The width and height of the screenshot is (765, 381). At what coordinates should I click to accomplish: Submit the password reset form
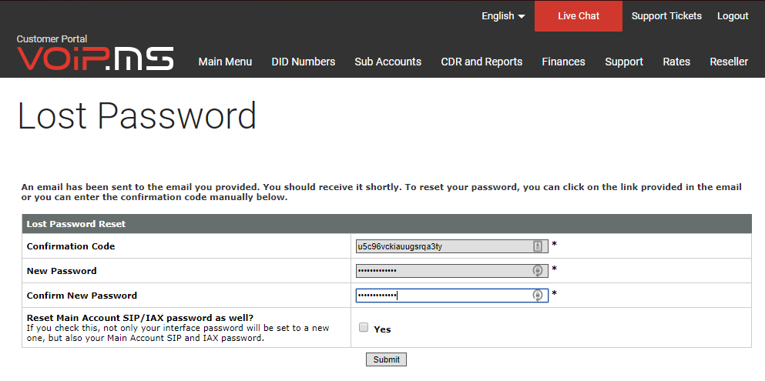pos(386,359)
